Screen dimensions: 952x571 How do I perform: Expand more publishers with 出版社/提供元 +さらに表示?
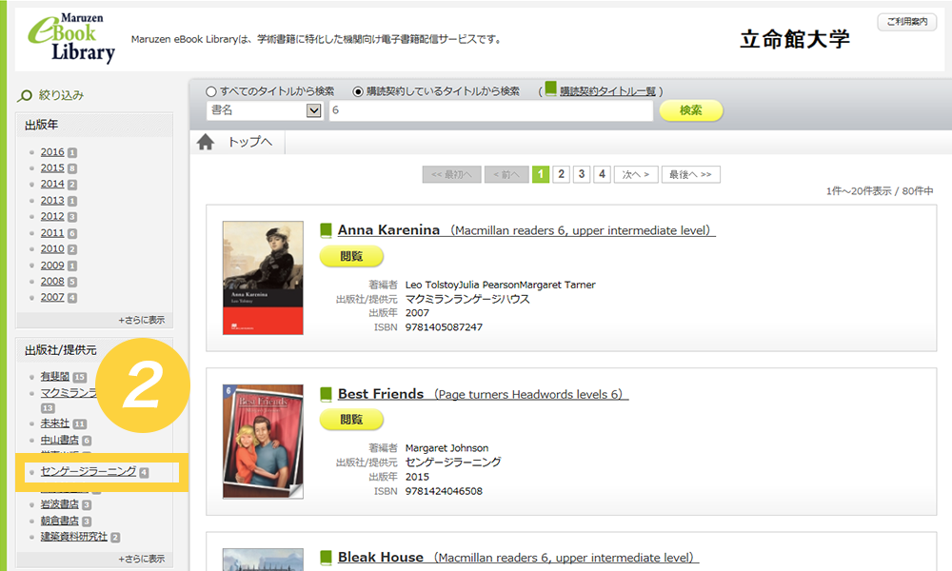(x=142, y=559)
